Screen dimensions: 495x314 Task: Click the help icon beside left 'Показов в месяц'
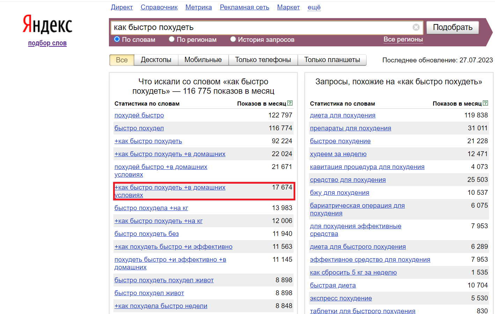point(290,103)
